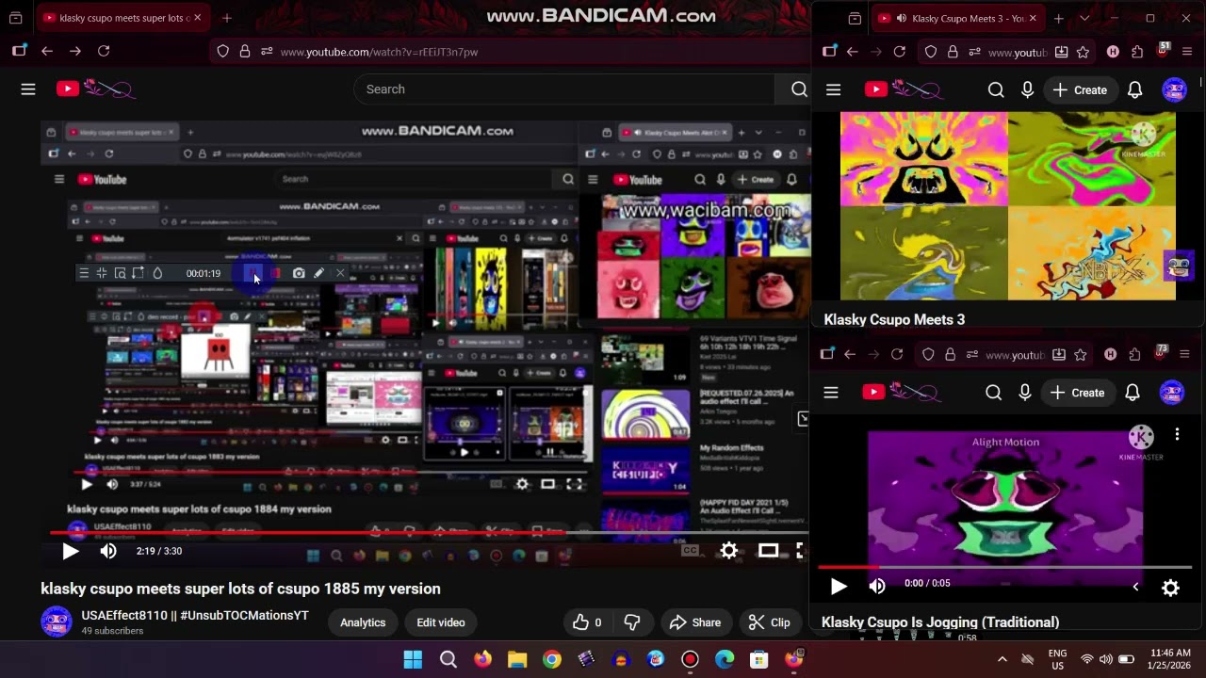The height and width of the screenshot is (678, 1206).
Task: Open a new tab in the main window
Action: [x=227, y=18]
